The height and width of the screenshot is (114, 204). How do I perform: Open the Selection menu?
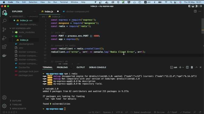click(33, 2)
